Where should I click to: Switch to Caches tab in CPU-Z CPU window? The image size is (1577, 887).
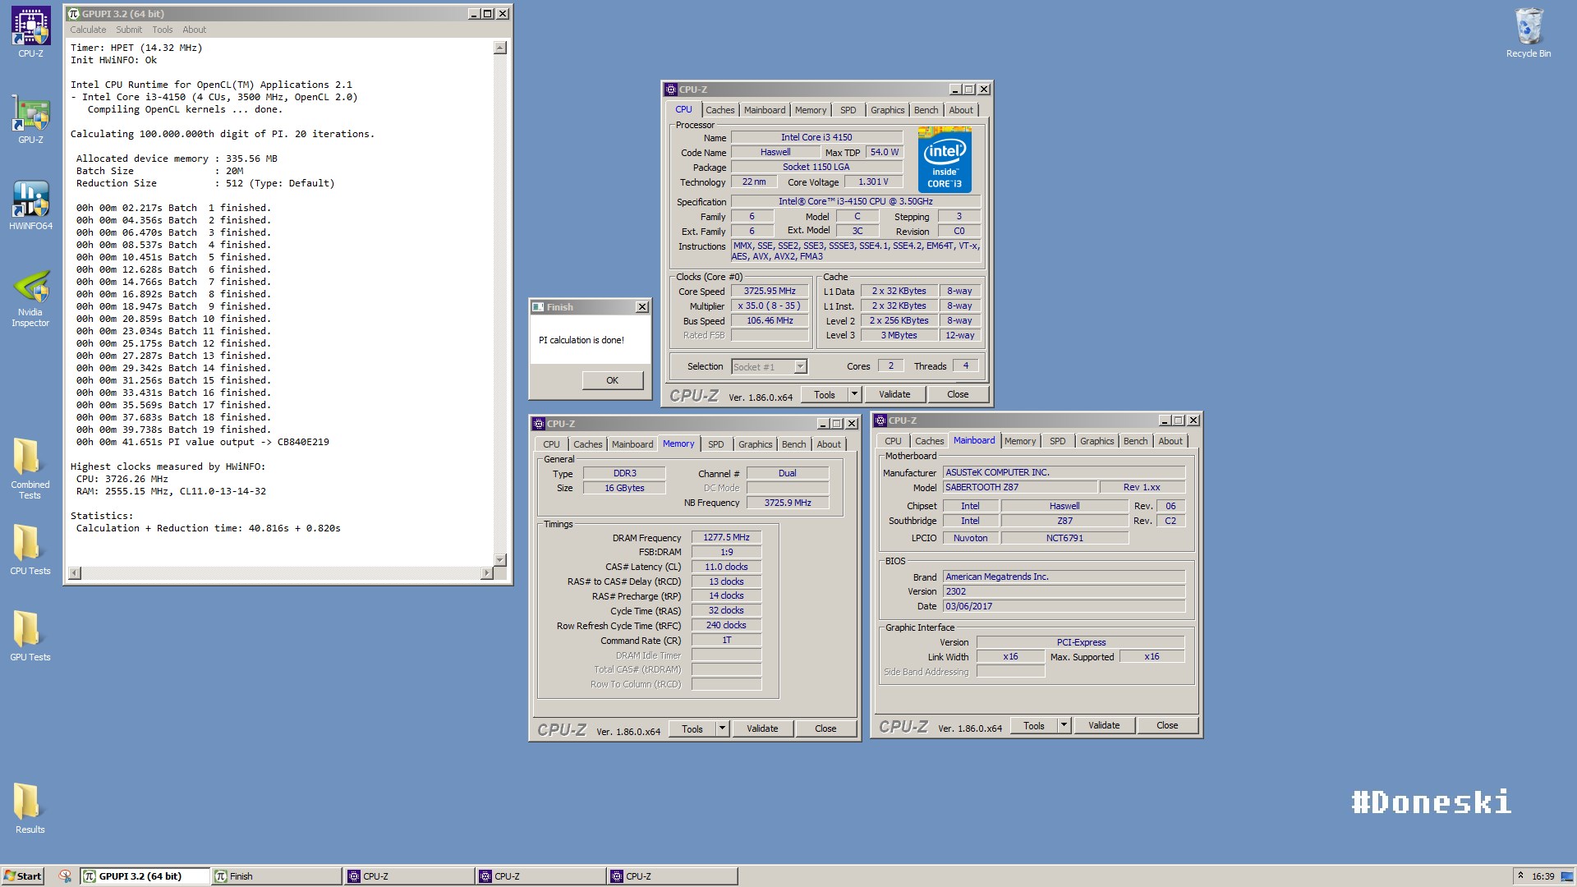click(x=720, y=110)
